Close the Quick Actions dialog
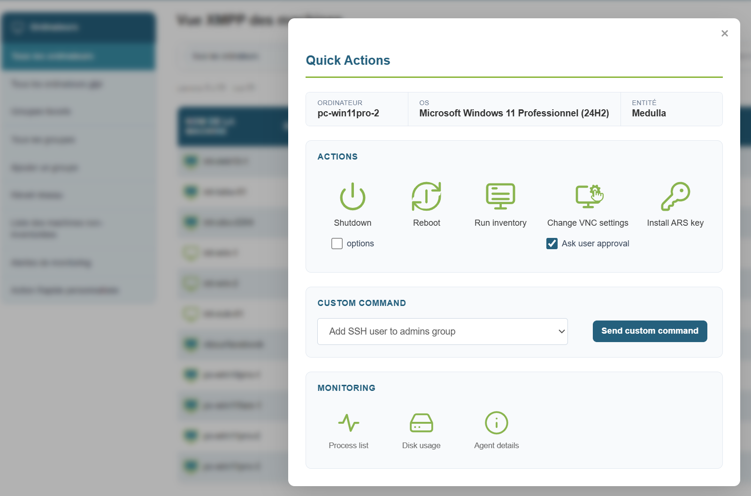Screen dimensions: 751x496 [x=724, y=33]
